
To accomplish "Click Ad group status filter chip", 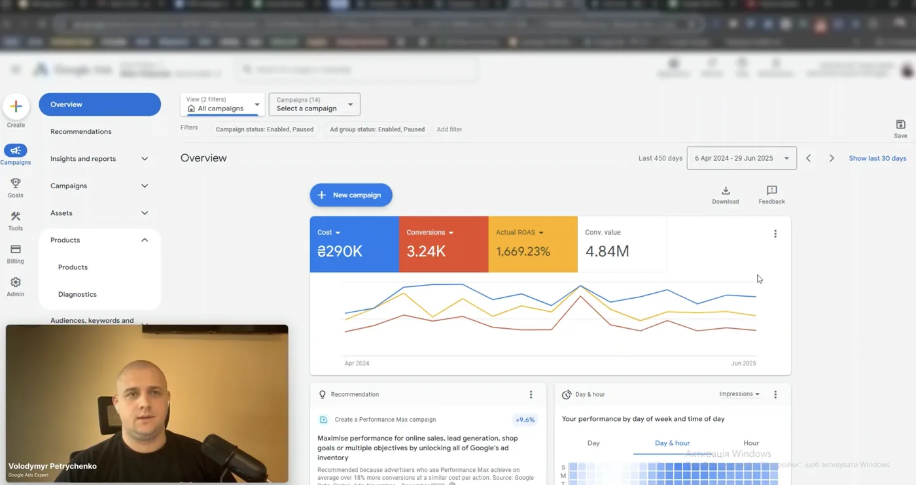I will pyautogui.click(x=377, y=129).
